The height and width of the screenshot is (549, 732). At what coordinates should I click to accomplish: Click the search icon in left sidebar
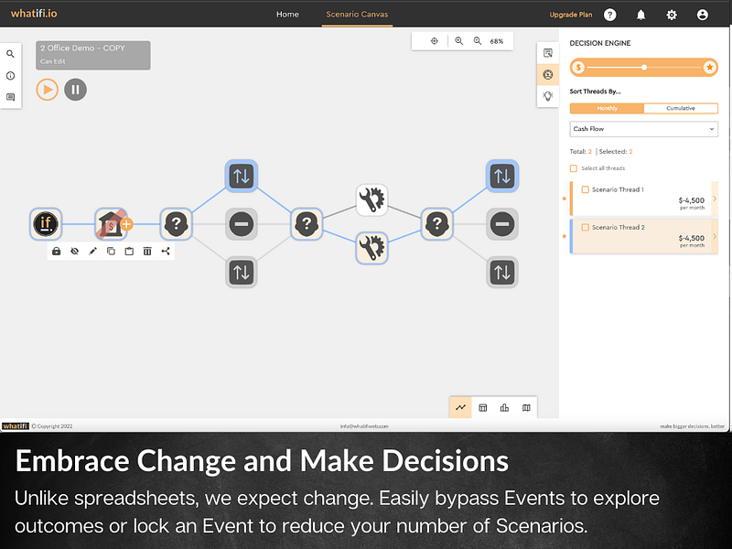tap(10, 54)
